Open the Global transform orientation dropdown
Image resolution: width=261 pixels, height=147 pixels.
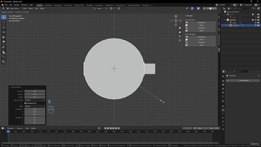(x=99, y=9)
